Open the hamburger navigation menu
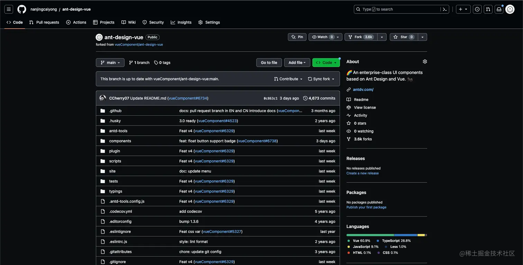The image size is (523, 265). tap(9, 9)
